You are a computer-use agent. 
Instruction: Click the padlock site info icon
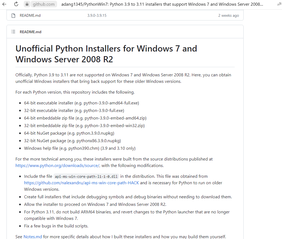pos(27,4)
